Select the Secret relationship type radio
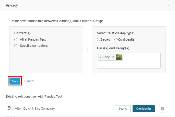Viewport: 175px width, 117px height. [x=98, y=39]
